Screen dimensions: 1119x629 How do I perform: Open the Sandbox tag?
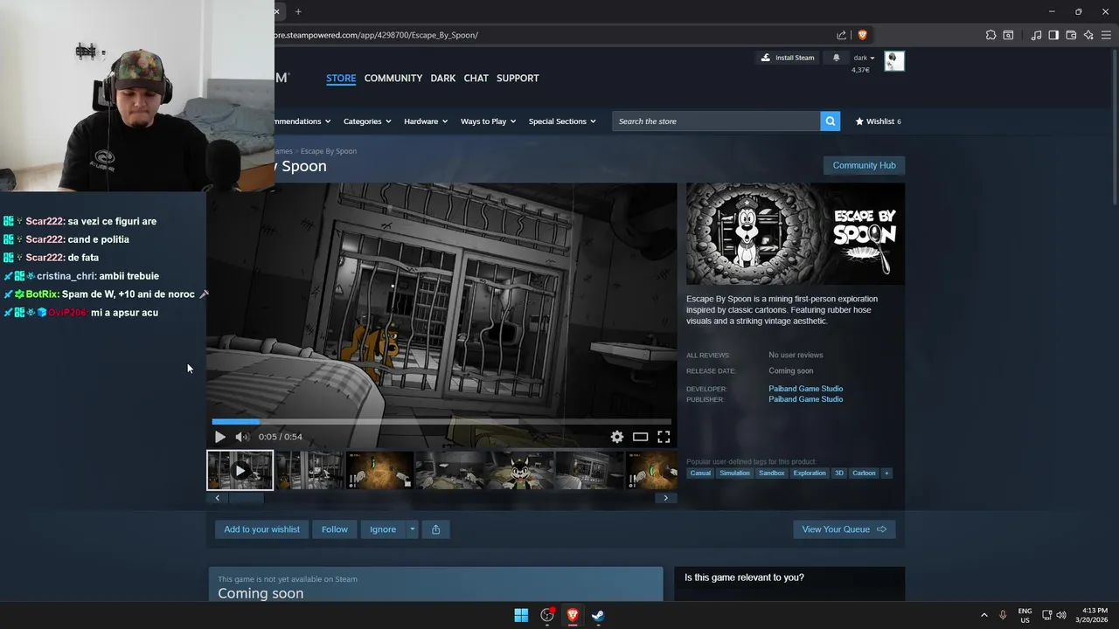(771, 473)
